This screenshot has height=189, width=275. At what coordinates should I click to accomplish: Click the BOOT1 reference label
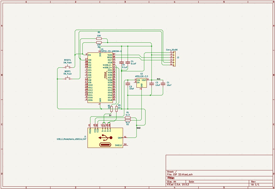(68, 71)
